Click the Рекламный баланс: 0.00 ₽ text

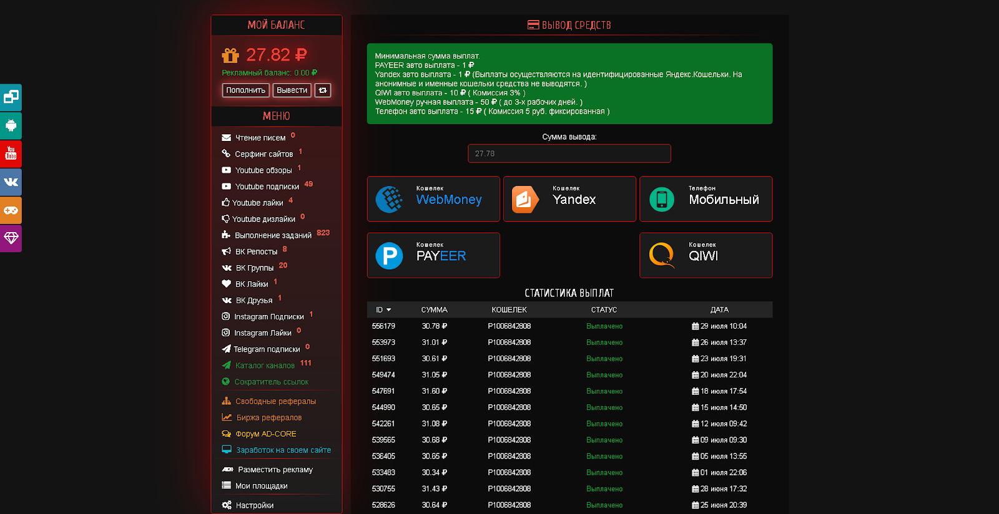tap(270, 73)
